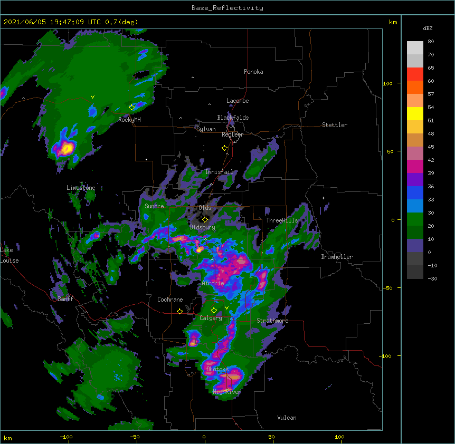Select the Strathmore label
Screen dimensions: 455x444
[272, 321]
